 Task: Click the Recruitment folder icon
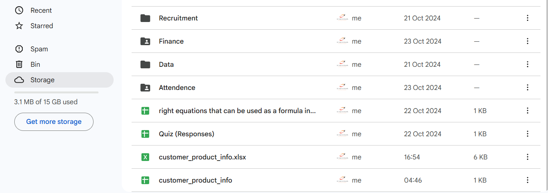145,18
